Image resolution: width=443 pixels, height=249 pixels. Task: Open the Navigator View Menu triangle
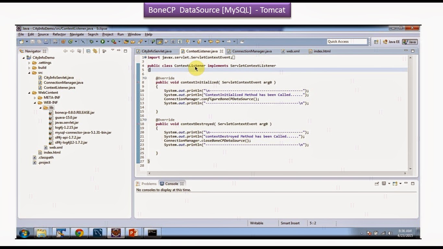point(113,50)
